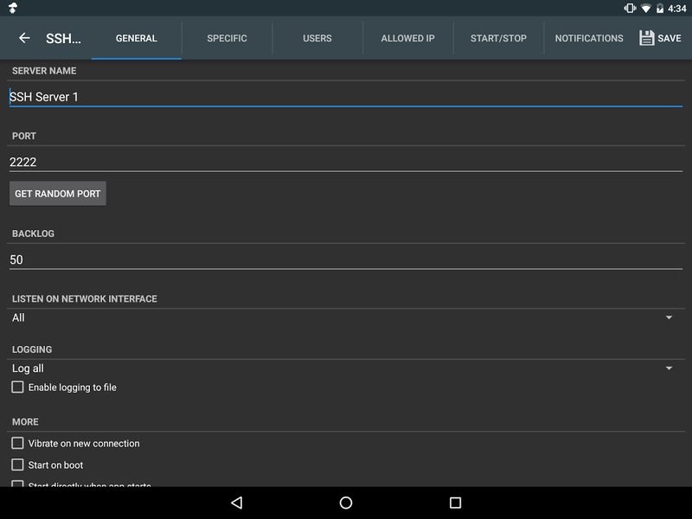Tap the floppy disk Save icon

(x=646, y=38)
